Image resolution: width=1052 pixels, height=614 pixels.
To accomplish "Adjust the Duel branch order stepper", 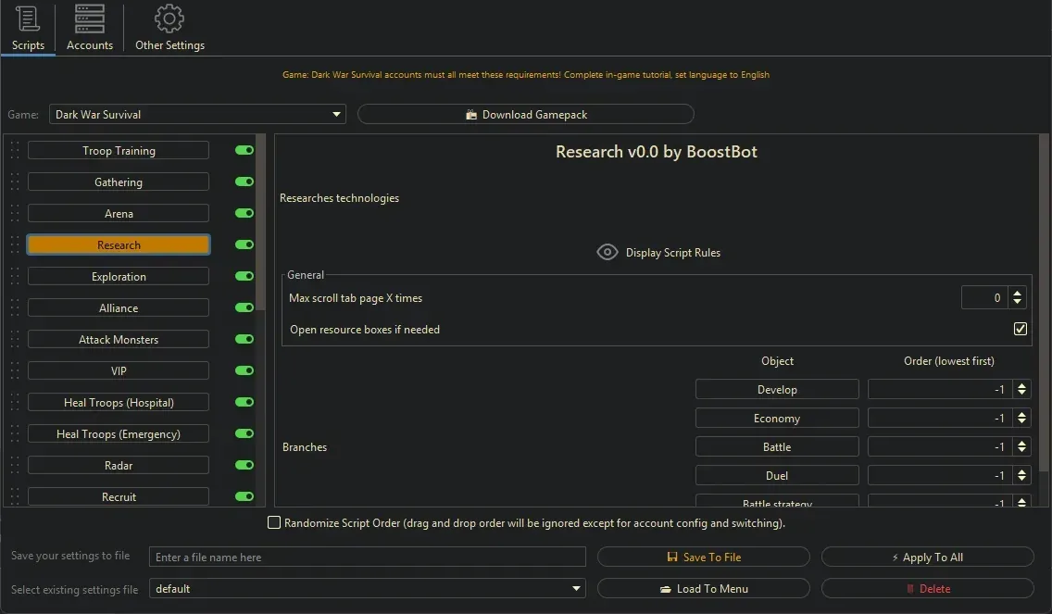I will point(1021,476).
